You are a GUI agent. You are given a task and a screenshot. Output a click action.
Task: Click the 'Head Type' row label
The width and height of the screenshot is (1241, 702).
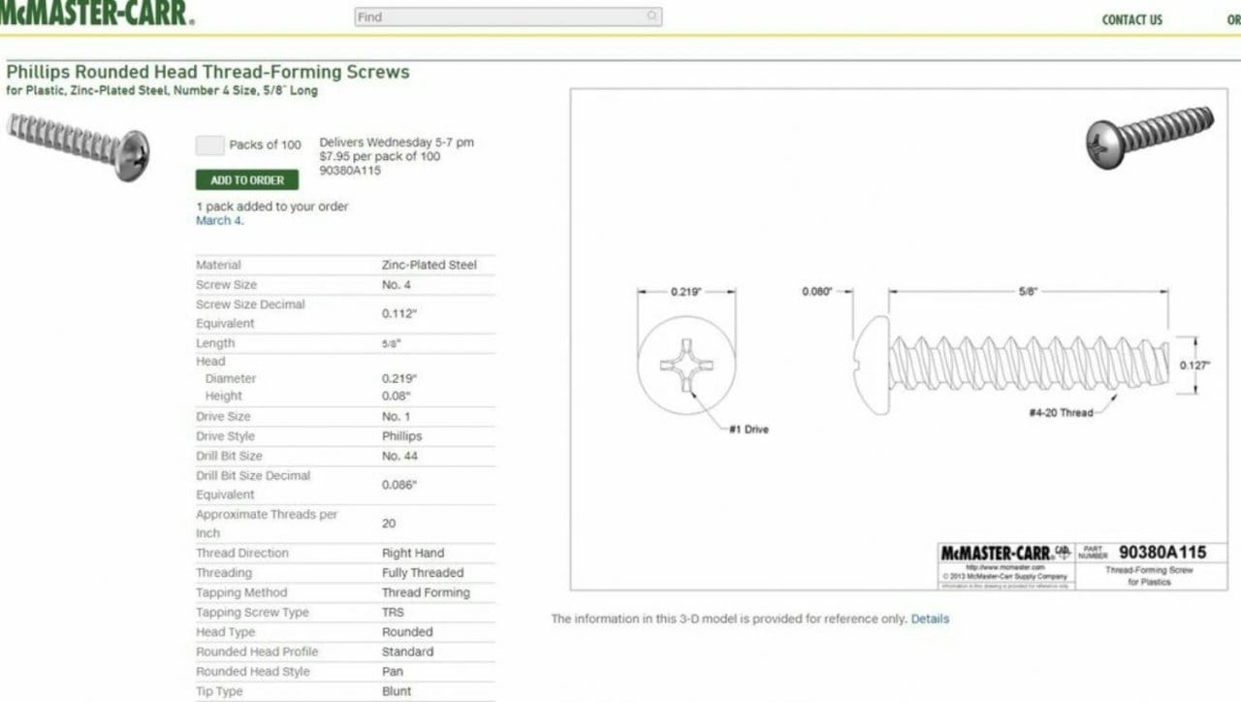click(x=225, y=632)
